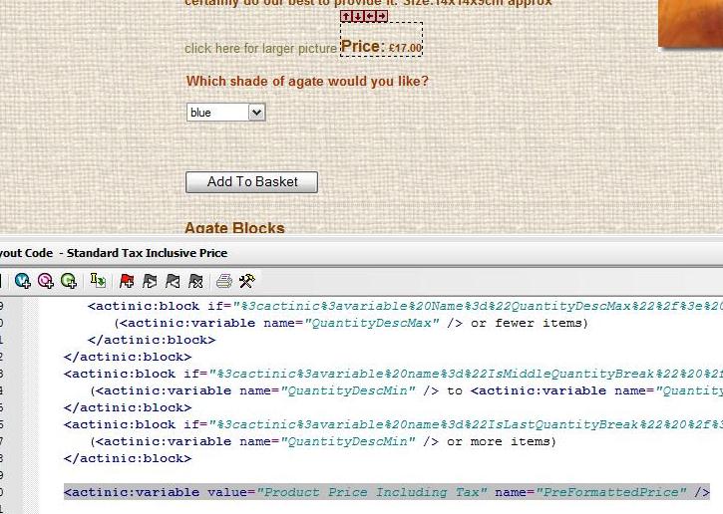Open the hammer and wrench tools icon
This screenshot has height=514, width=723.
[x=246, y=281]
